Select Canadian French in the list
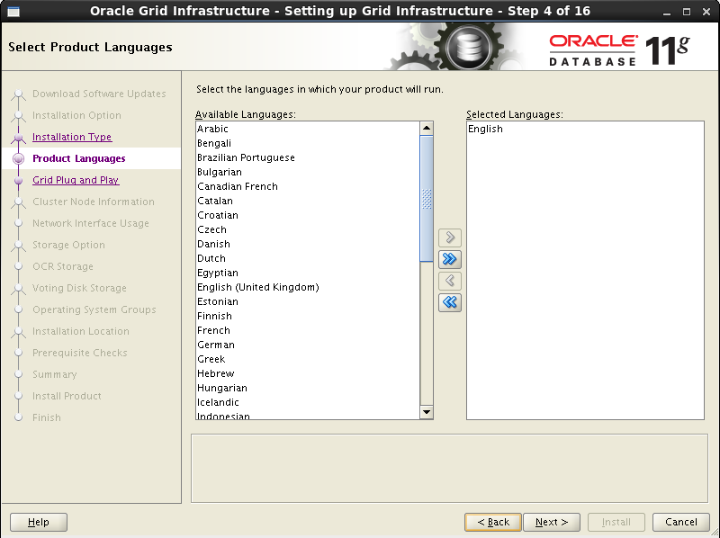The height and width of the screenshot is (538, 720). (308, 186)
